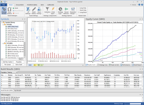This screenshot has height=105, width=144.
Task: Open GP Settings in the ribbon
Action: point(28,11)
